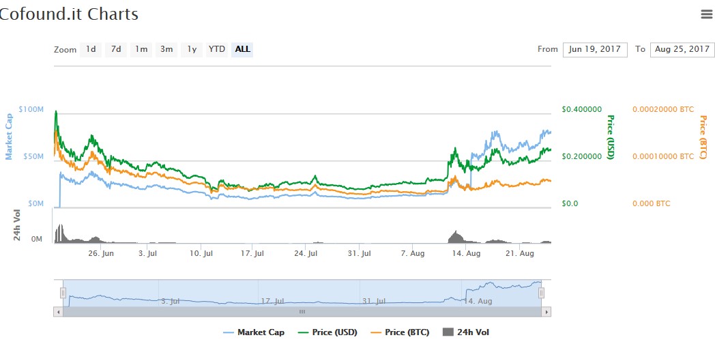Image resolution: width=715 pixels, height=344 pixels.
Task: Click the navigator horizontal scrollbar thumb
Action: [302, 312]
